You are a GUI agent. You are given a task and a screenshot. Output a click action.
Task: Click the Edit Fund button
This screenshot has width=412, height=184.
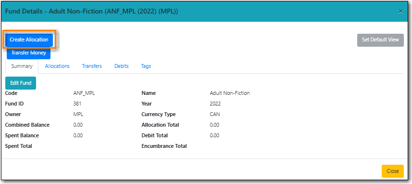pos(21,83)
